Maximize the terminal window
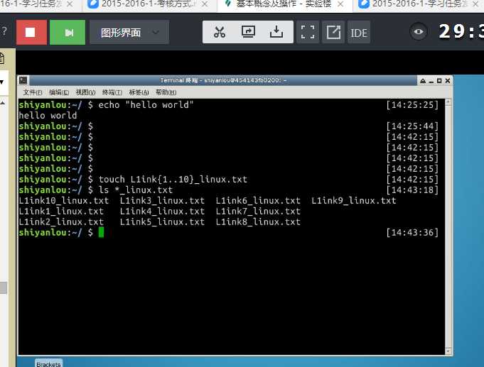484x367 pixels. coord(439,81)
